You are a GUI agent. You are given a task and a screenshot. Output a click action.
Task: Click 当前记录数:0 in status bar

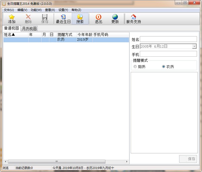coord(24,168)
